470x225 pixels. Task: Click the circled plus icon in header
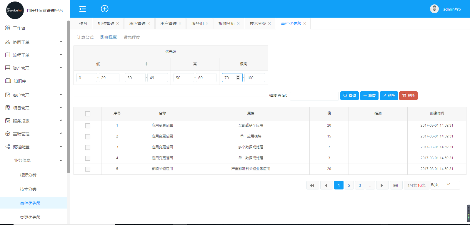pos(104,9)
